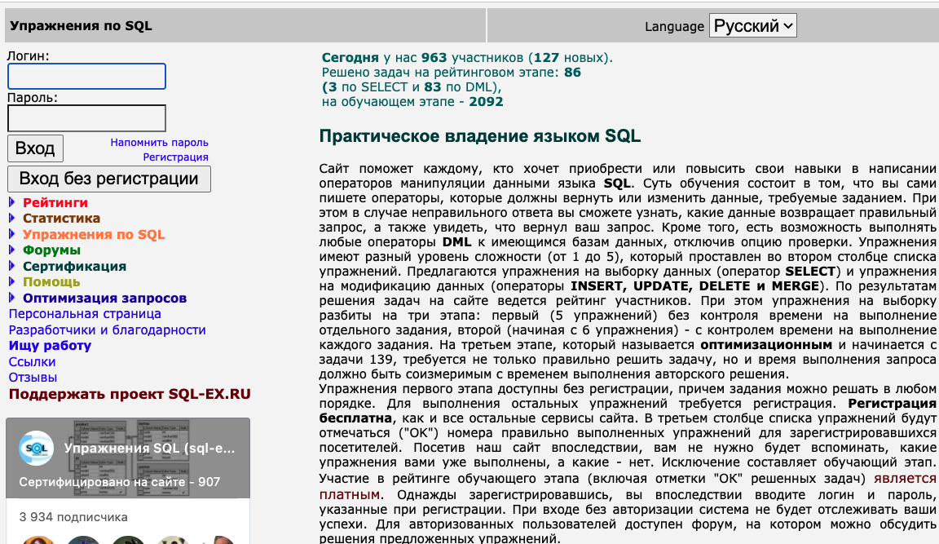Image resolution: width=939 pixels, height=544 pixels.
Task: Click the SQL logo avatar in widget
Action: pyautogui.click(x=37, y=448)
